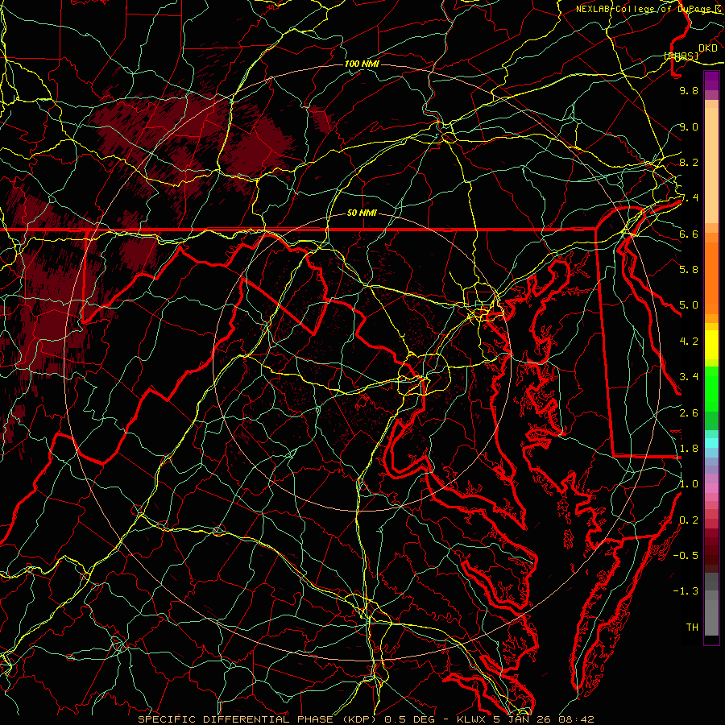Click the 1.0 scale value

pos(689,483)
